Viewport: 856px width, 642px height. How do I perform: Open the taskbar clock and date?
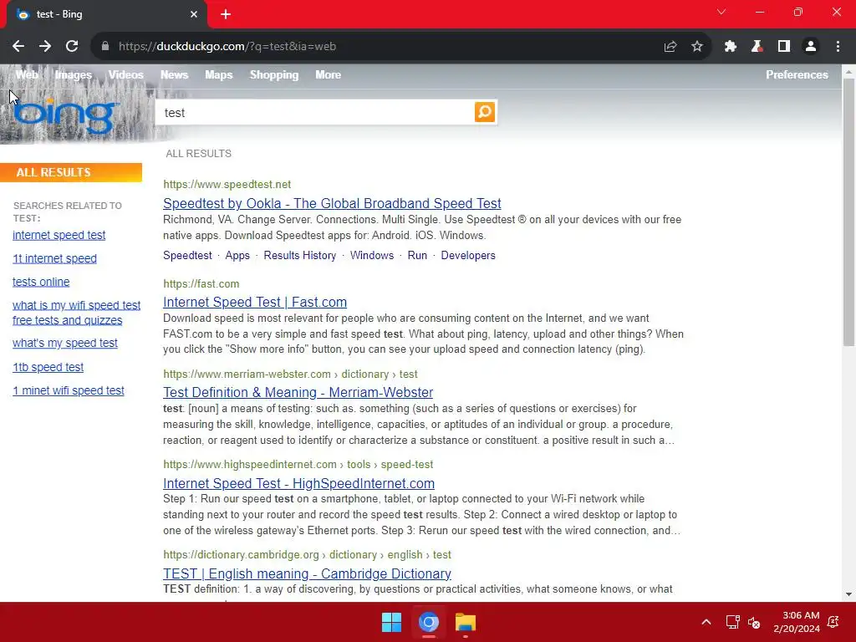(x=797, y=622)
